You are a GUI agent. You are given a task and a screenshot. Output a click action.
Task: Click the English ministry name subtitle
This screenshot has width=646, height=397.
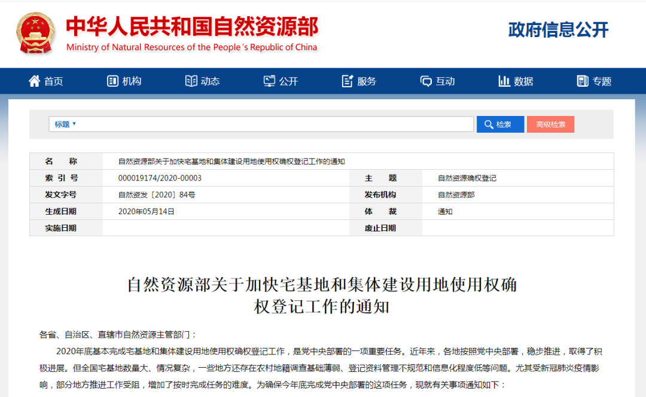(191, 47)
